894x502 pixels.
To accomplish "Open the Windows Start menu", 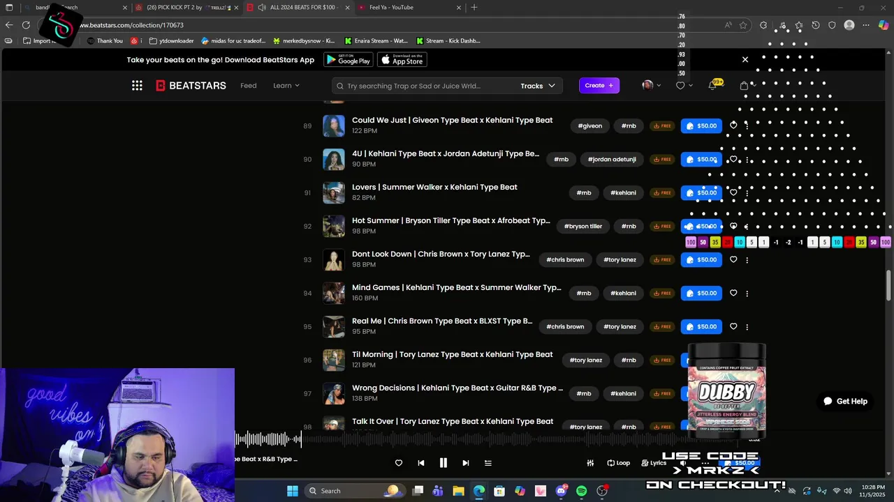I will (x=292, y=491).
